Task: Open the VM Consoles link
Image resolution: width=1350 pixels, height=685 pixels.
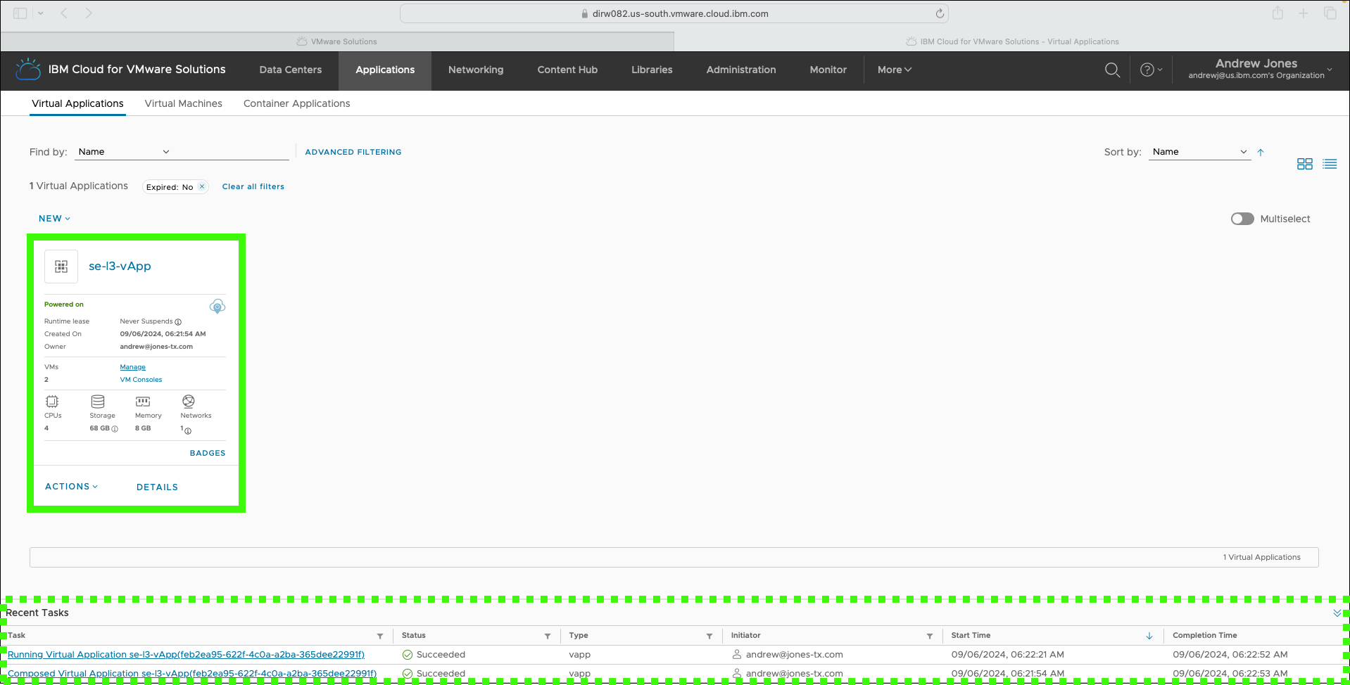Action: (141, 380)
